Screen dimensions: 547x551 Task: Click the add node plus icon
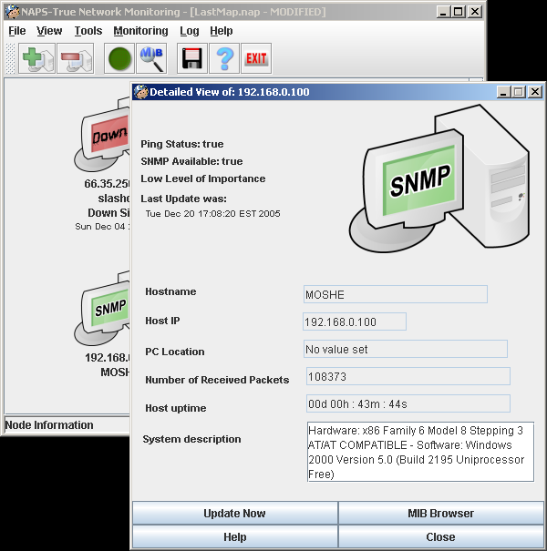coord(37,59)
